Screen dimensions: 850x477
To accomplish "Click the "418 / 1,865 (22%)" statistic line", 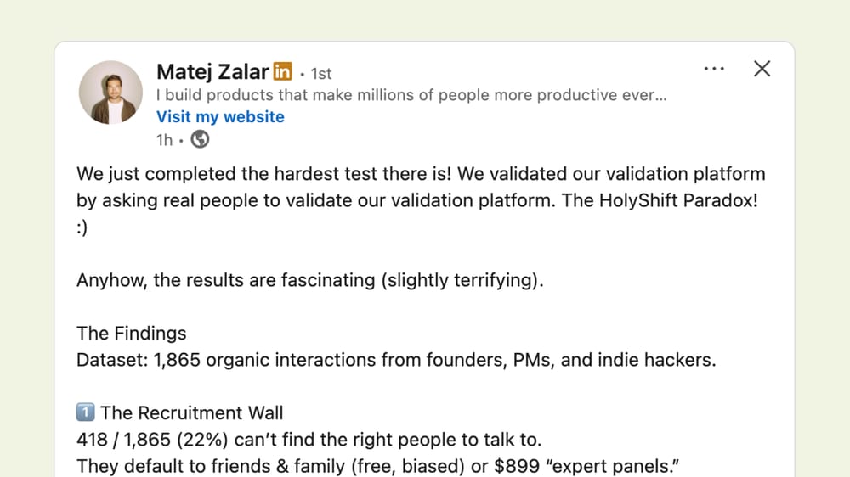I will click(309, 440).
